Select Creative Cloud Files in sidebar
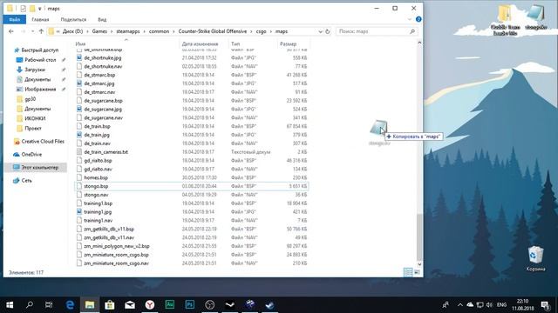The image size is (558, 313). [x=43, y=142]
